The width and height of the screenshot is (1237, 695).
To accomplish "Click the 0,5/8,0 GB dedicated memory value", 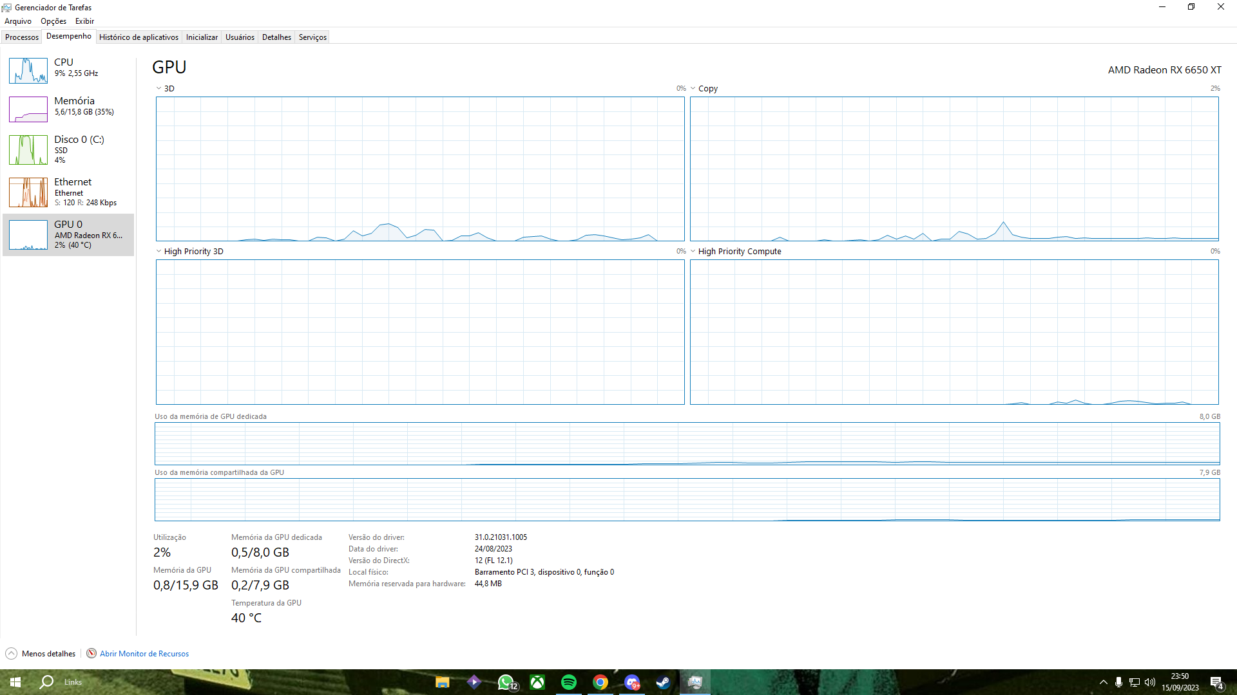I will click(260, 552).
